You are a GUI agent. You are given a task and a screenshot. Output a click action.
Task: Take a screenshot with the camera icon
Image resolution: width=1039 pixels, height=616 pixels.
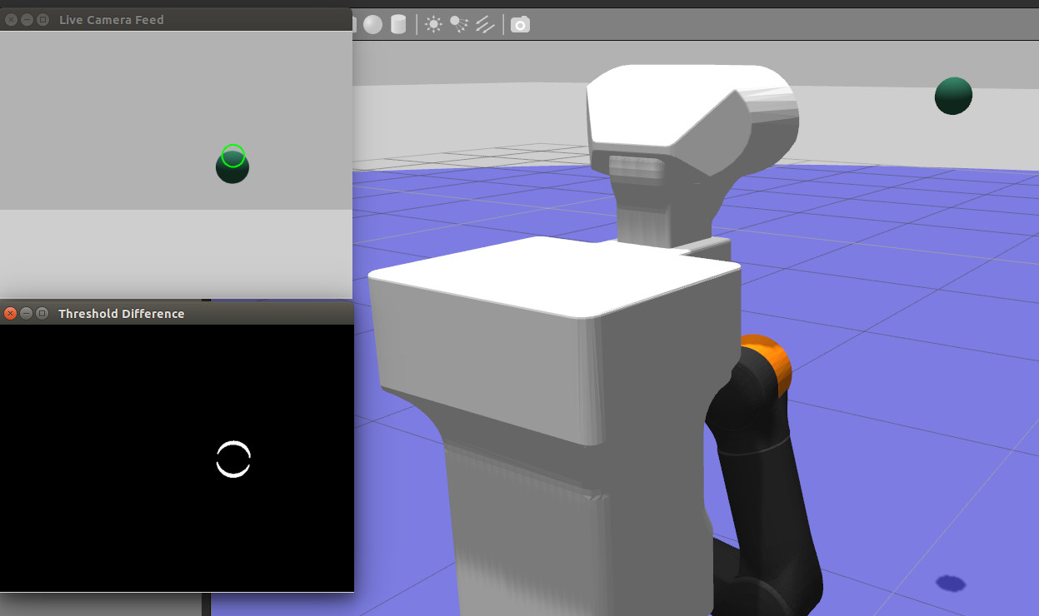coord(520,24)
